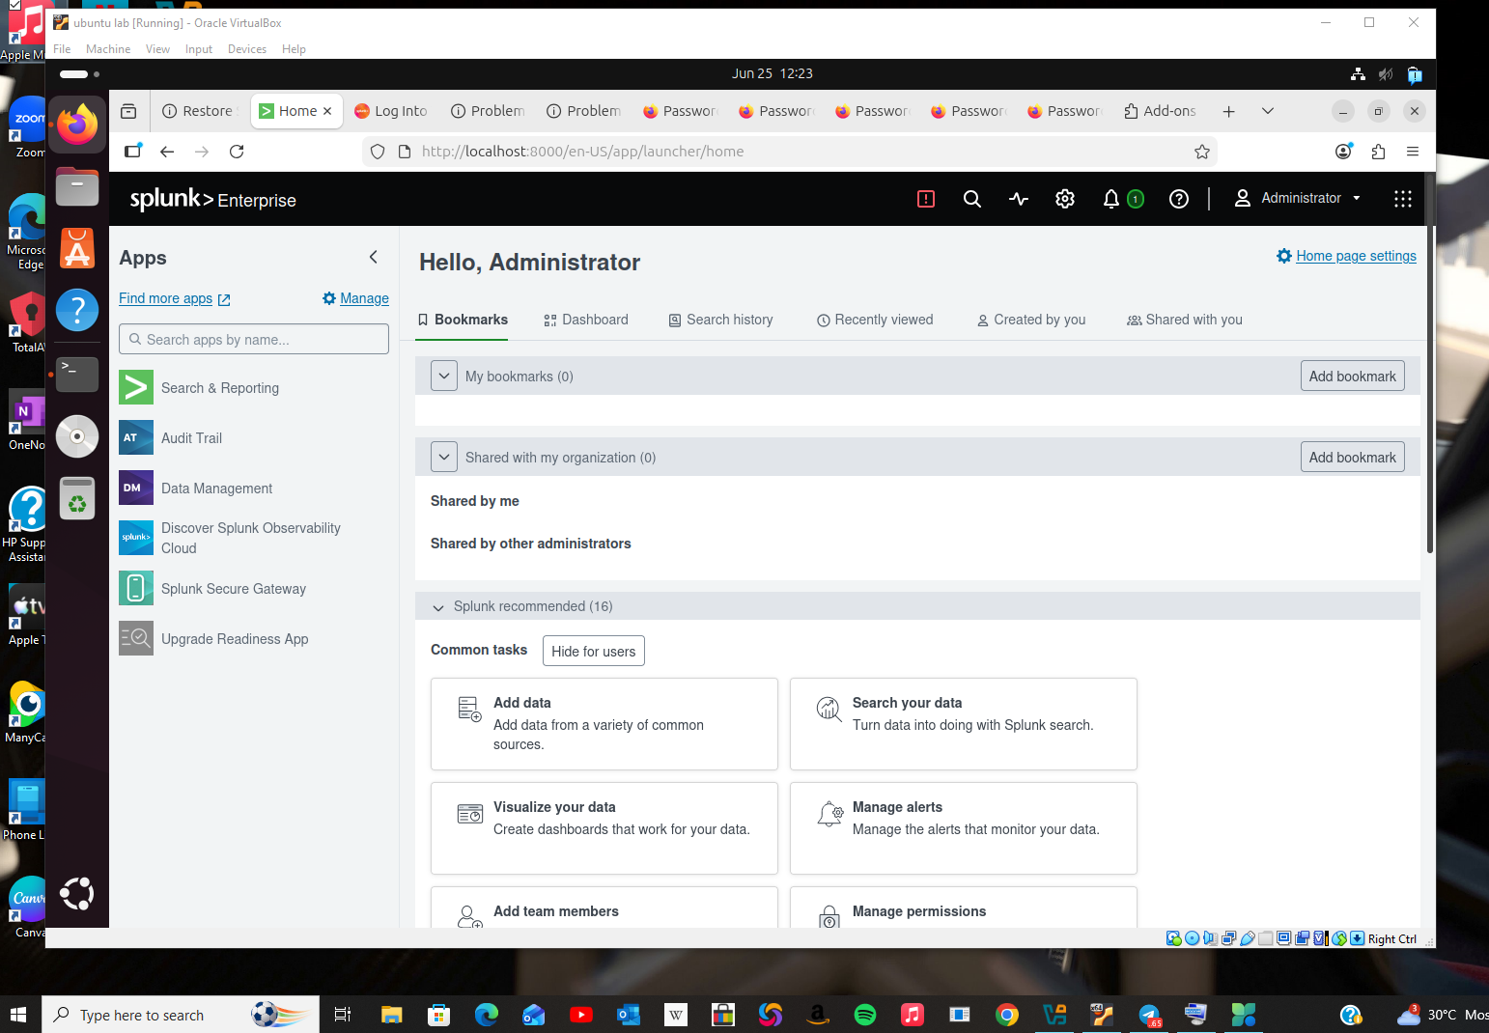Go back in Firefox
Image resolution: width=1489 pixels, height=1033 pixels.
click(x=167, y=152)
